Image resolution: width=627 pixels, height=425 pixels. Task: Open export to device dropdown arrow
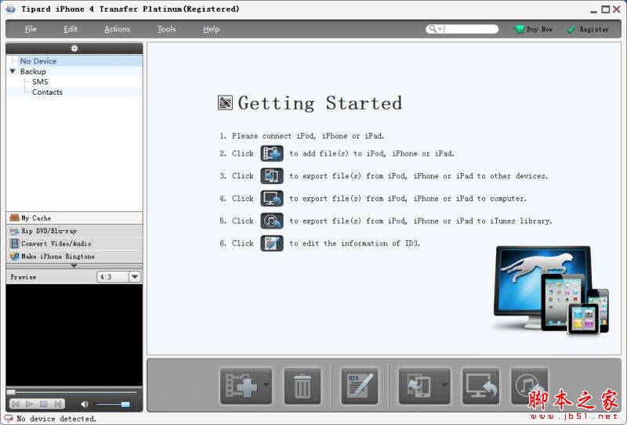[x=444, y=385]
